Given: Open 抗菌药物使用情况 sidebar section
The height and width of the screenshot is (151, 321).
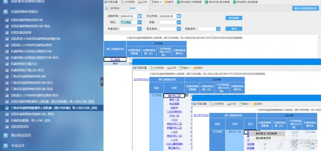Looking at the screenshot, I should 24,12.
